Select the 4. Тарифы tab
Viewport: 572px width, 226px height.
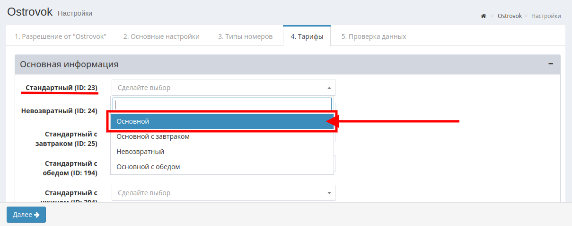[307, 36]
